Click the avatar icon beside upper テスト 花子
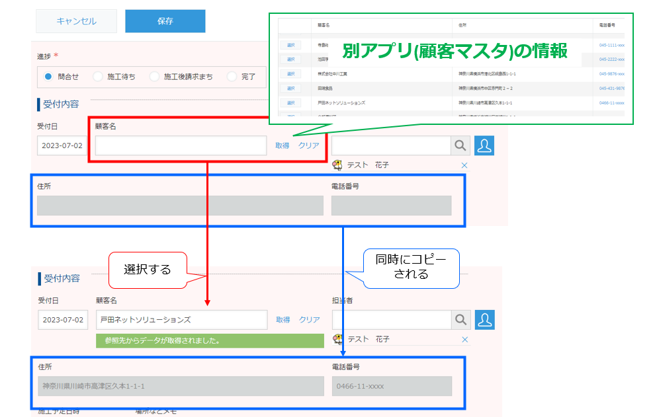 point(338,165)
